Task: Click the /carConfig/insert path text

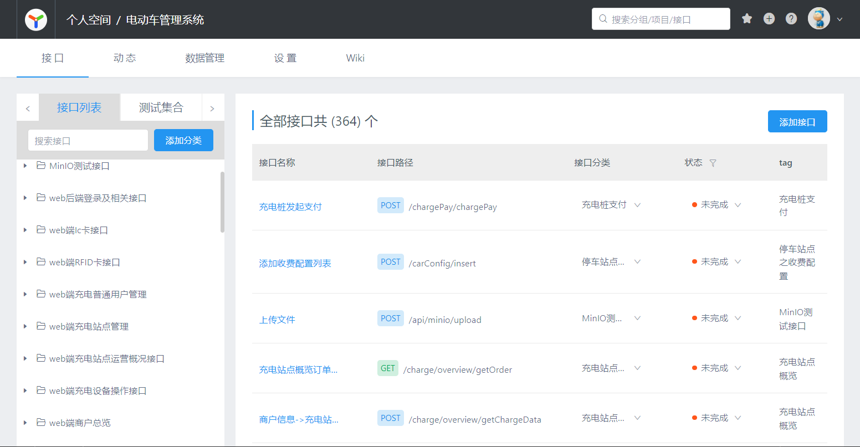Action: pos(442,263)
